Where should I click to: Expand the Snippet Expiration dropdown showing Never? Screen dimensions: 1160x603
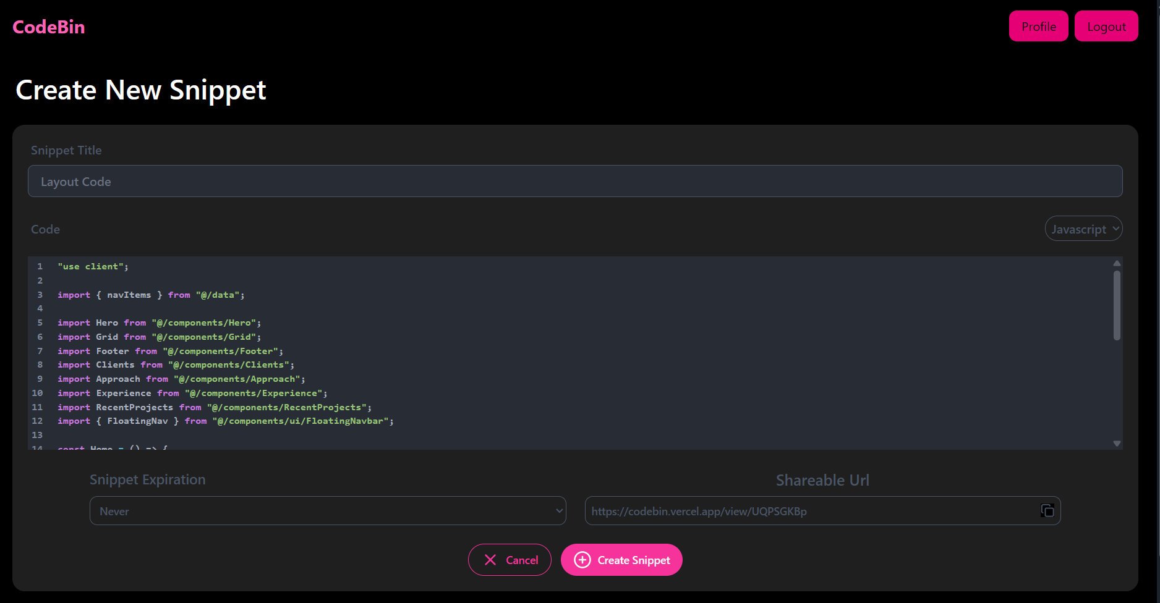(x=327, y=511)
